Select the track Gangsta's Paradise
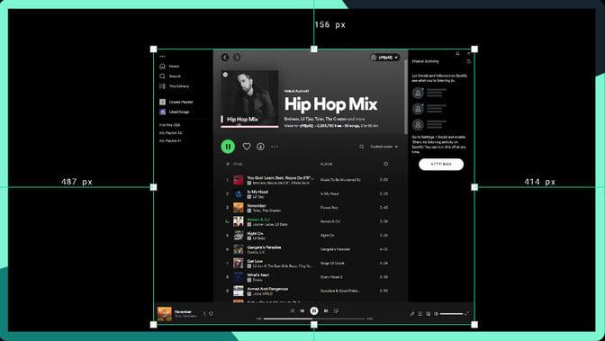Image resolution: width=605 pixels, height=341 pixels. click(x=264, y=247)
